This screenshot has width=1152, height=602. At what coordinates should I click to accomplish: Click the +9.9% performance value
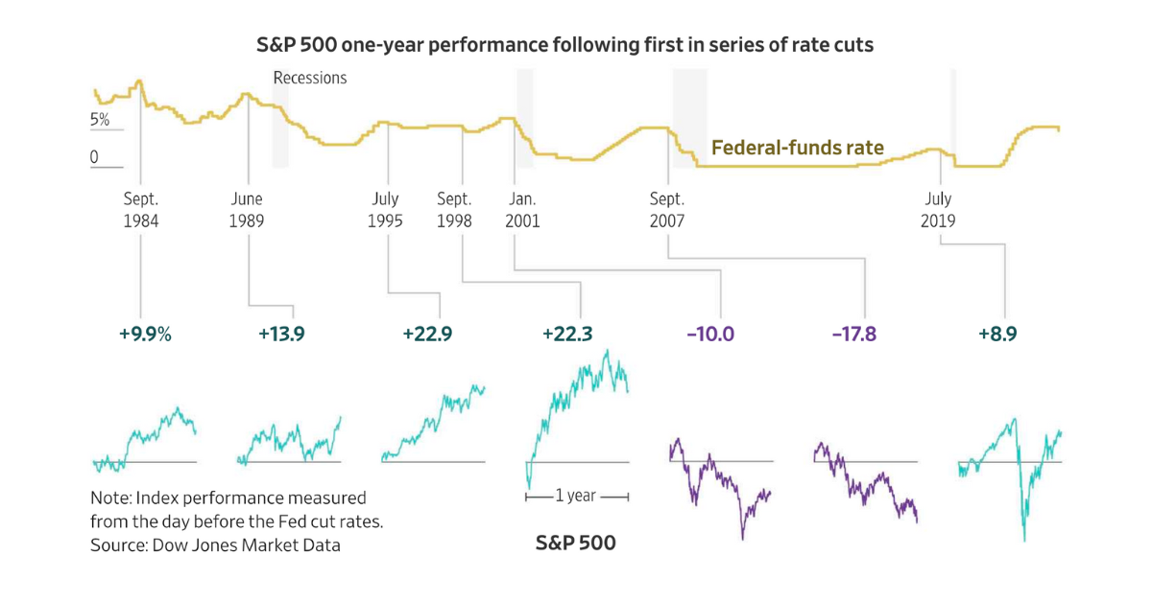pyautogui.click(x=145, y=334)
